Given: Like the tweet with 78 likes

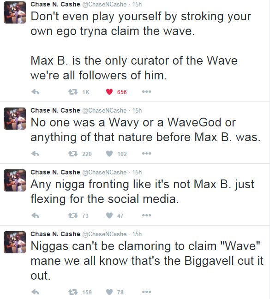Looking at the screenshot, I should click(x=109, y=292).
